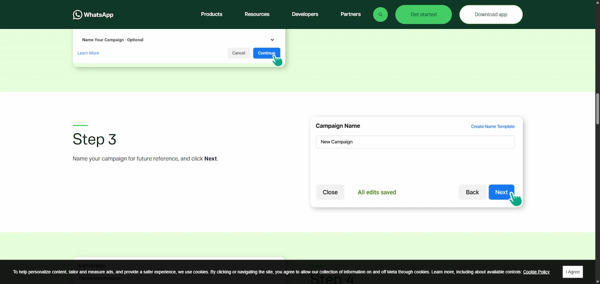Click the Close button in Campaign Name card
600x284 pixels.
330,192
